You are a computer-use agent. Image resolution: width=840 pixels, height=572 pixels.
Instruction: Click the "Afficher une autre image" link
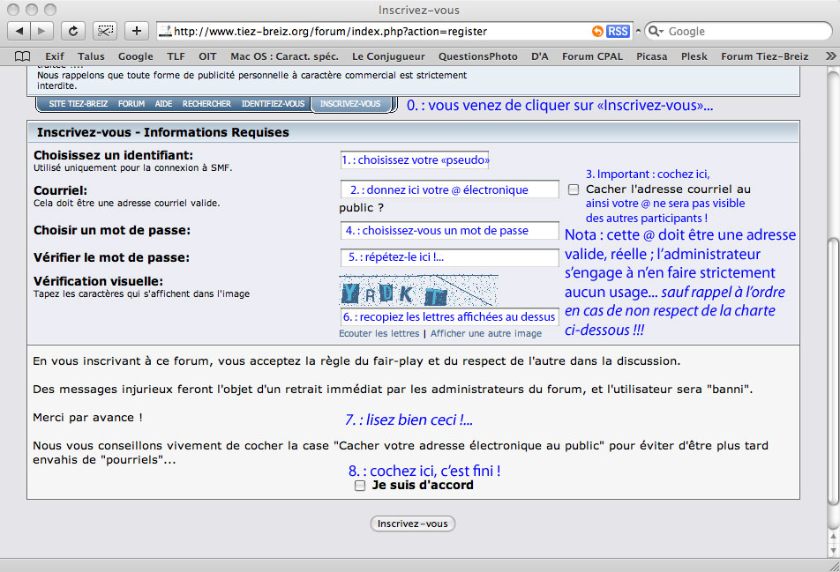486,333
